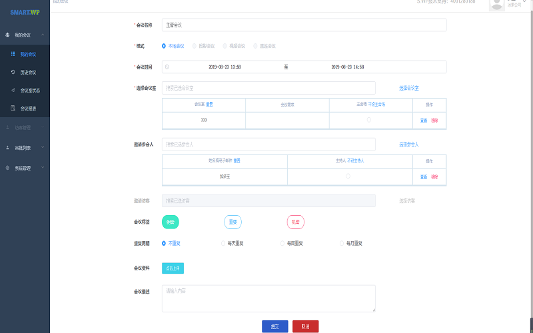533x333 pixels.
Task: Click the disabled 搜索已选访客 search box
Action: pos(268,201)
